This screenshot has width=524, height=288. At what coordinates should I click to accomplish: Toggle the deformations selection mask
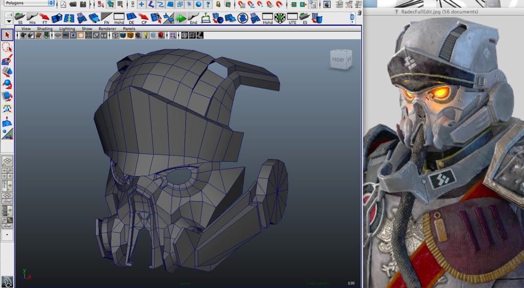click(180, 4)
